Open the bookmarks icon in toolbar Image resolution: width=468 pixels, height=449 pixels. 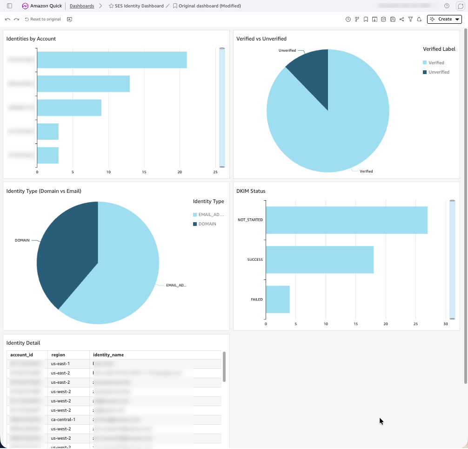(366, 19)
